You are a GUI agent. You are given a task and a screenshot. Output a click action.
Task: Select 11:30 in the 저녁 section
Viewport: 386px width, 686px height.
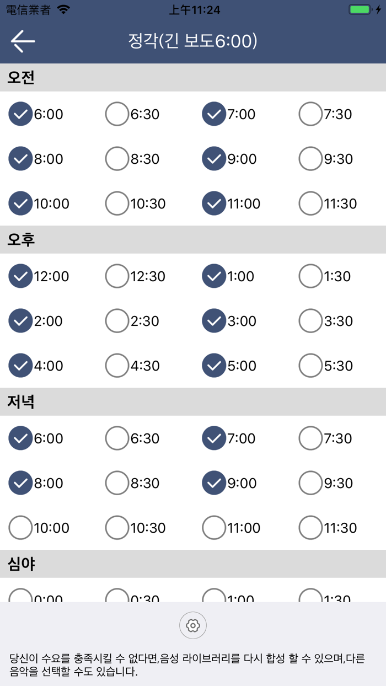pos(310,528)
